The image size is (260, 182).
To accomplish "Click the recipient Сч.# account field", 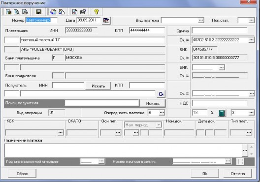I will click(221, 93).
